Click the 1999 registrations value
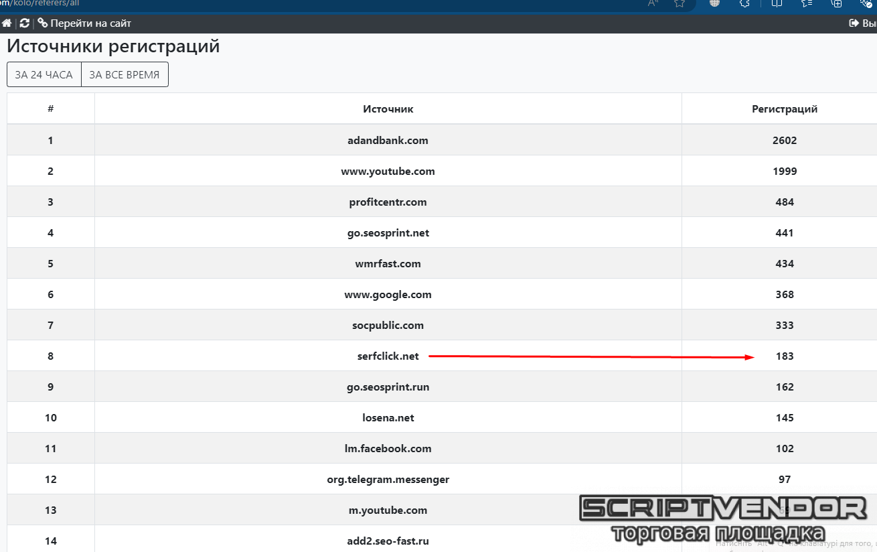The height and width of the screenshot is (552, 877). tap(785, 171)
